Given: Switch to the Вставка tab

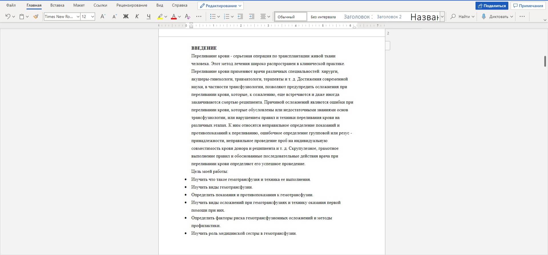Looking at the screenshot, I should (57, 5).
